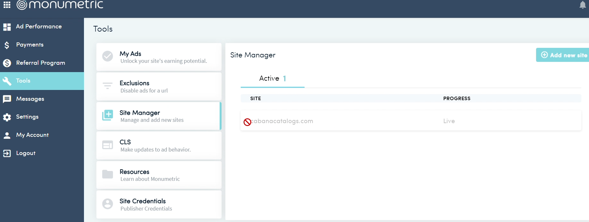Click 'Unlock your site's earning potential.' text
Image resolution: width=589 pixels, height=222 pixels.
pyautogui.click(x=164, y=61)
